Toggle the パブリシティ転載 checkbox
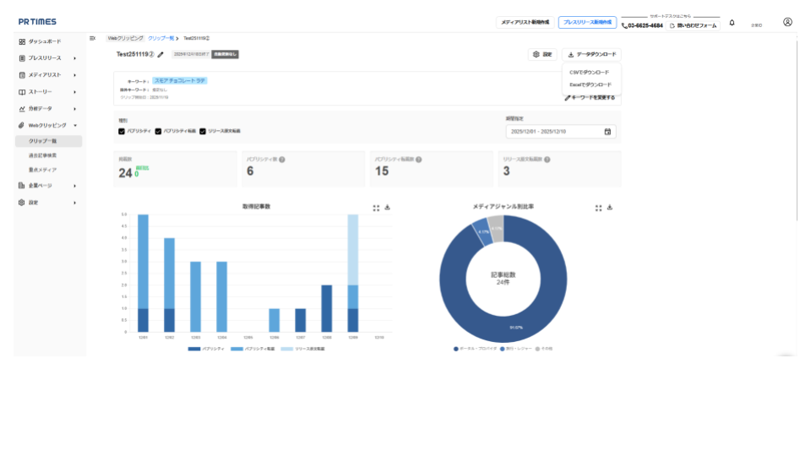The height and width of the screenshot is (456, 811). [158, 132]
